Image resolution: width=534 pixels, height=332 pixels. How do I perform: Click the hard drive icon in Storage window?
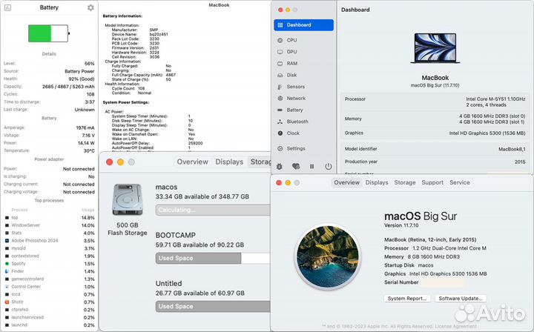point(128,199)
